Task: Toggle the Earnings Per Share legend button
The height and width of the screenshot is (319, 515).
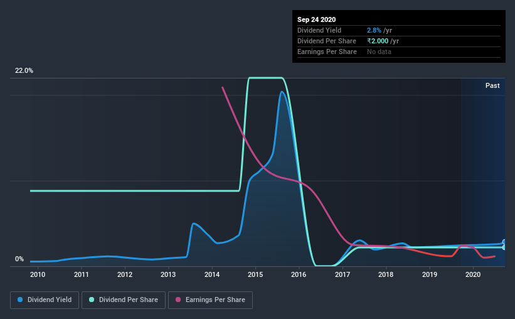Action: point(211,300)
